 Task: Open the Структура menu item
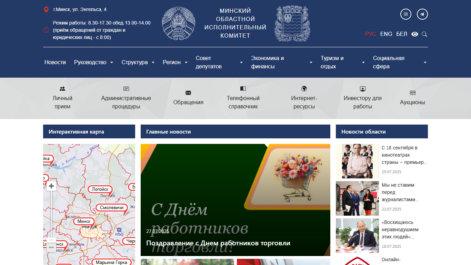pos(134,62)
